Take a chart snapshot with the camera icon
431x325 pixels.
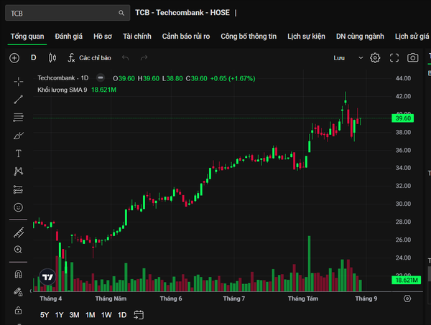(x=412, y=58)
